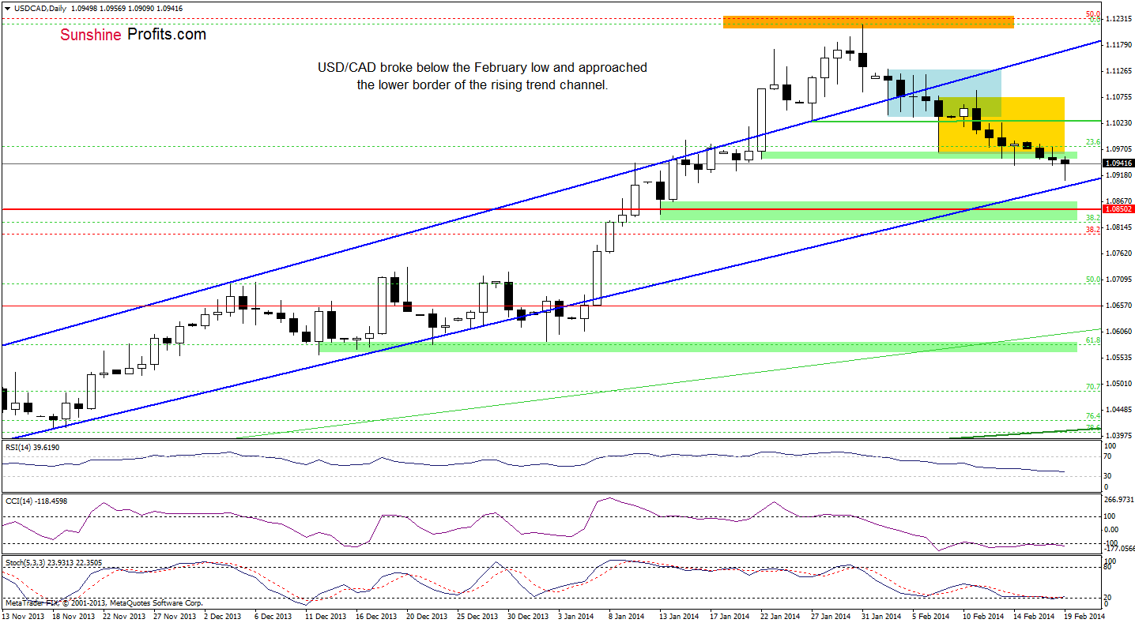
Task: Click the 1.05010 price axis value
Action: (1119, 384)
